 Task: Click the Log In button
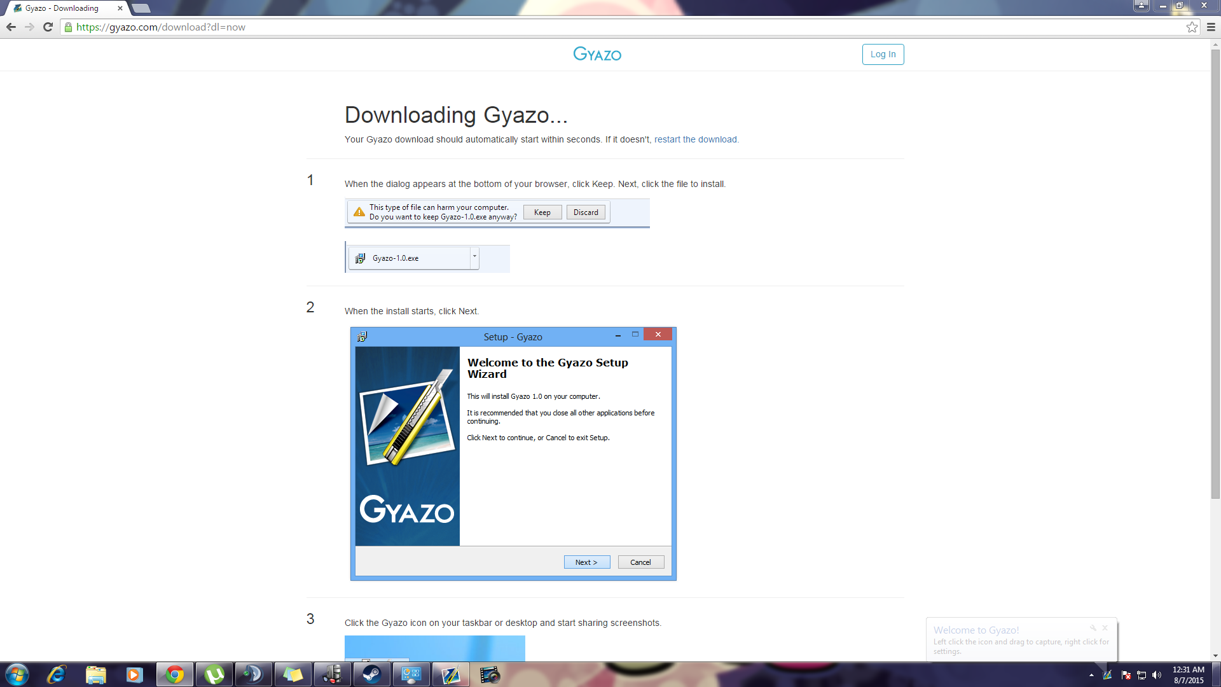[x=883, y=54]
